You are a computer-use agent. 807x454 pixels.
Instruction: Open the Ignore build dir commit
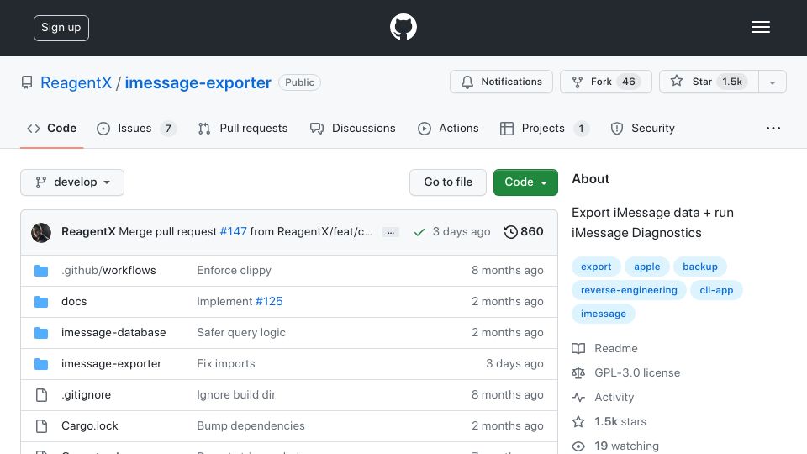tap(236, 395)
